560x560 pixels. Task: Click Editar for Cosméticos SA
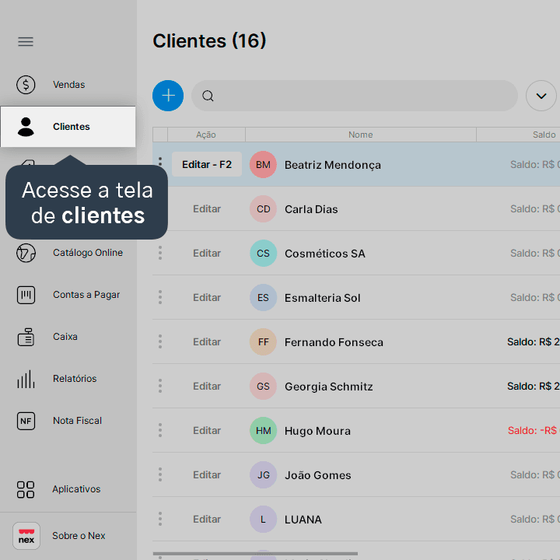click(x=207, y=254)
